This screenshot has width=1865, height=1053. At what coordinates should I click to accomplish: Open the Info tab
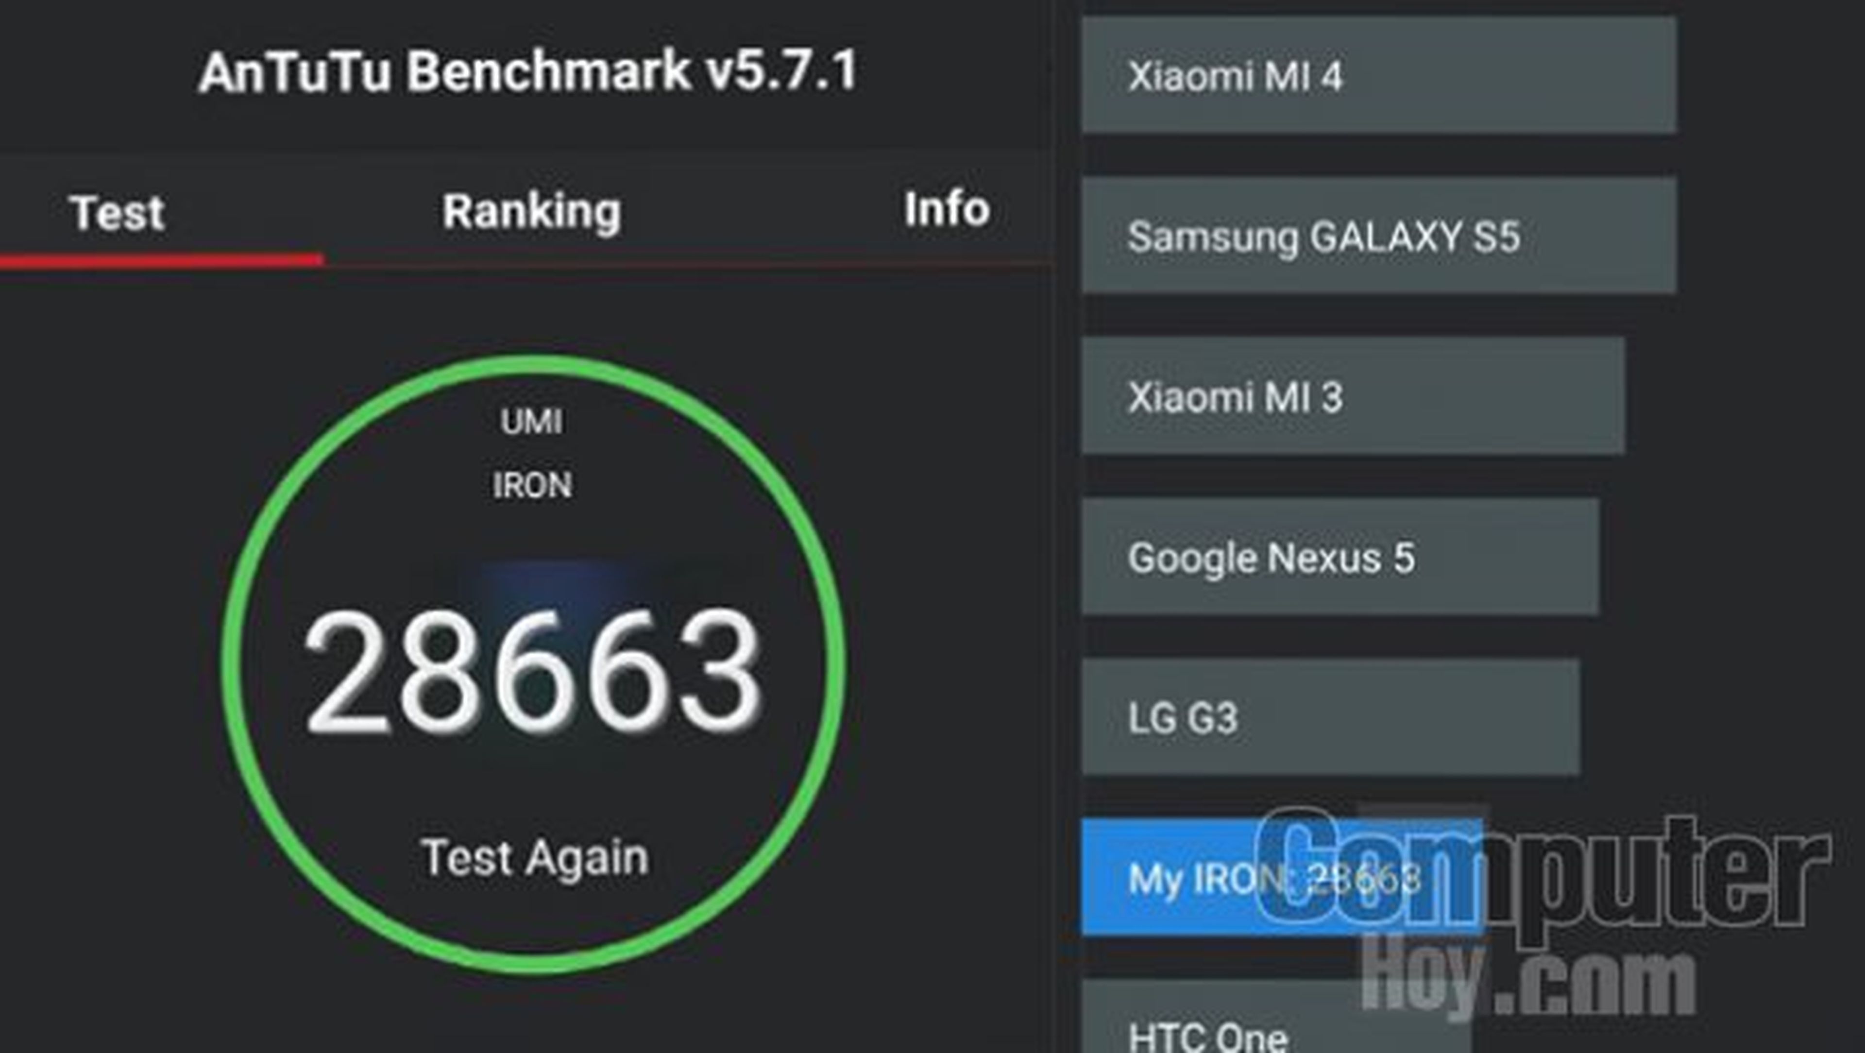click(x=947, y=209)
